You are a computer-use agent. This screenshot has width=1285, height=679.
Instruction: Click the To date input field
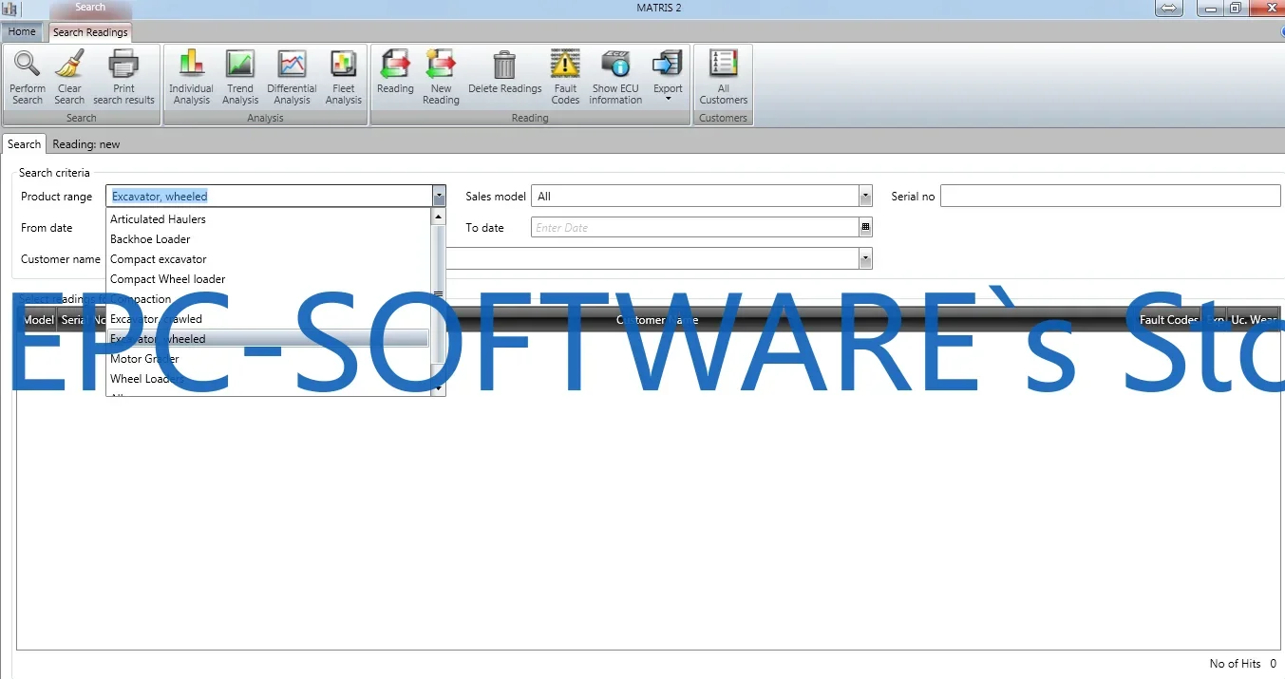click(695, 228)
